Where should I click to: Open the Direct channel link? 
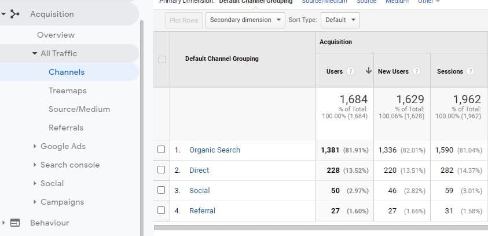tap(199, 170)
